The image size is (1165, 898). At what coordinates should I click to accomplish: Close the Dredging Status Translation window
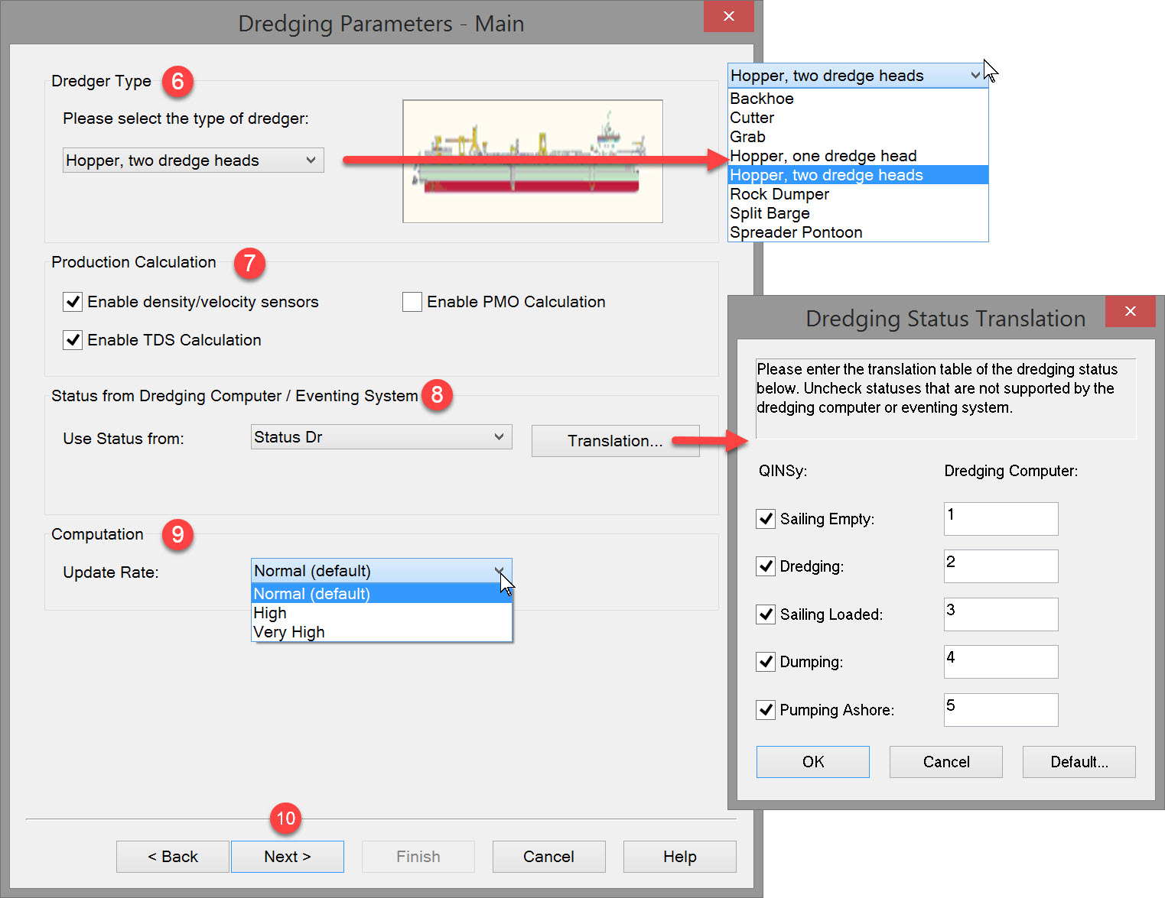[1130, 311]
